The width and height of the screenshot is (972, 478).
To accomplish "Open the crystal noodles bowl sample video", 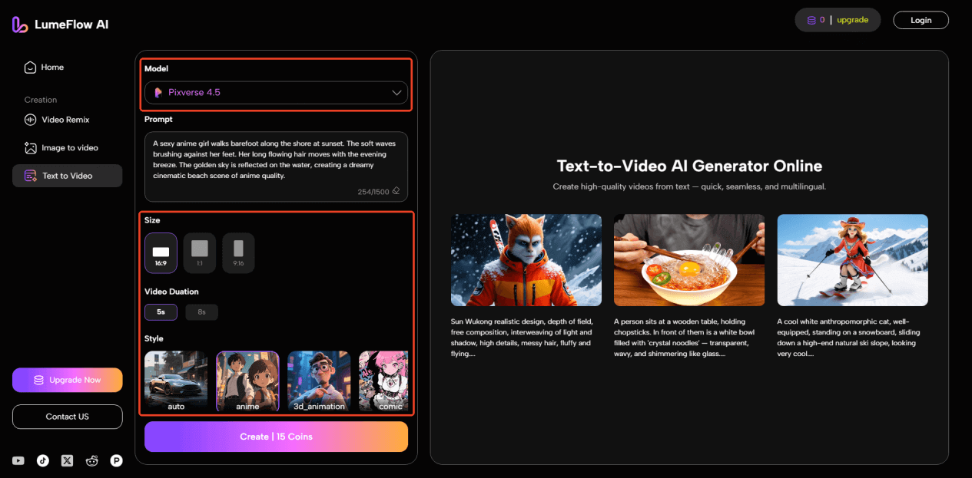I will pyautogui.click(x=689, y=261).
